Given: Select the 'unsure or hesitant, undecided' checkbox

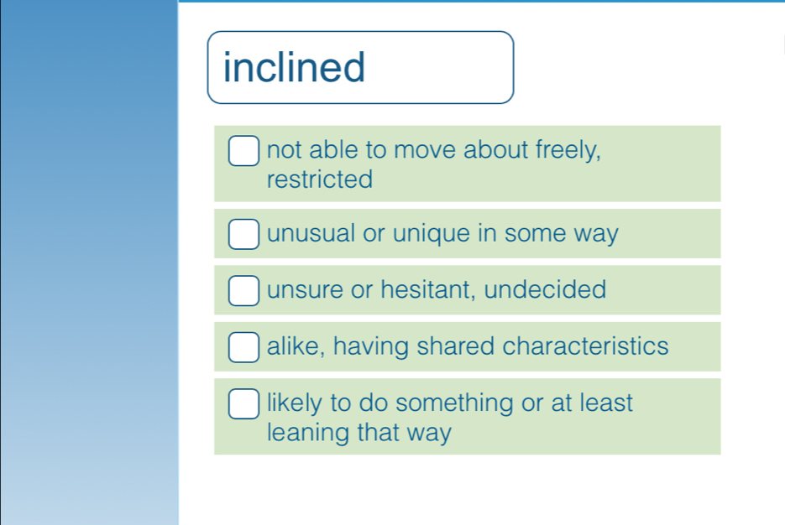Looking at the screenshot, I should (x=243, y=291).
